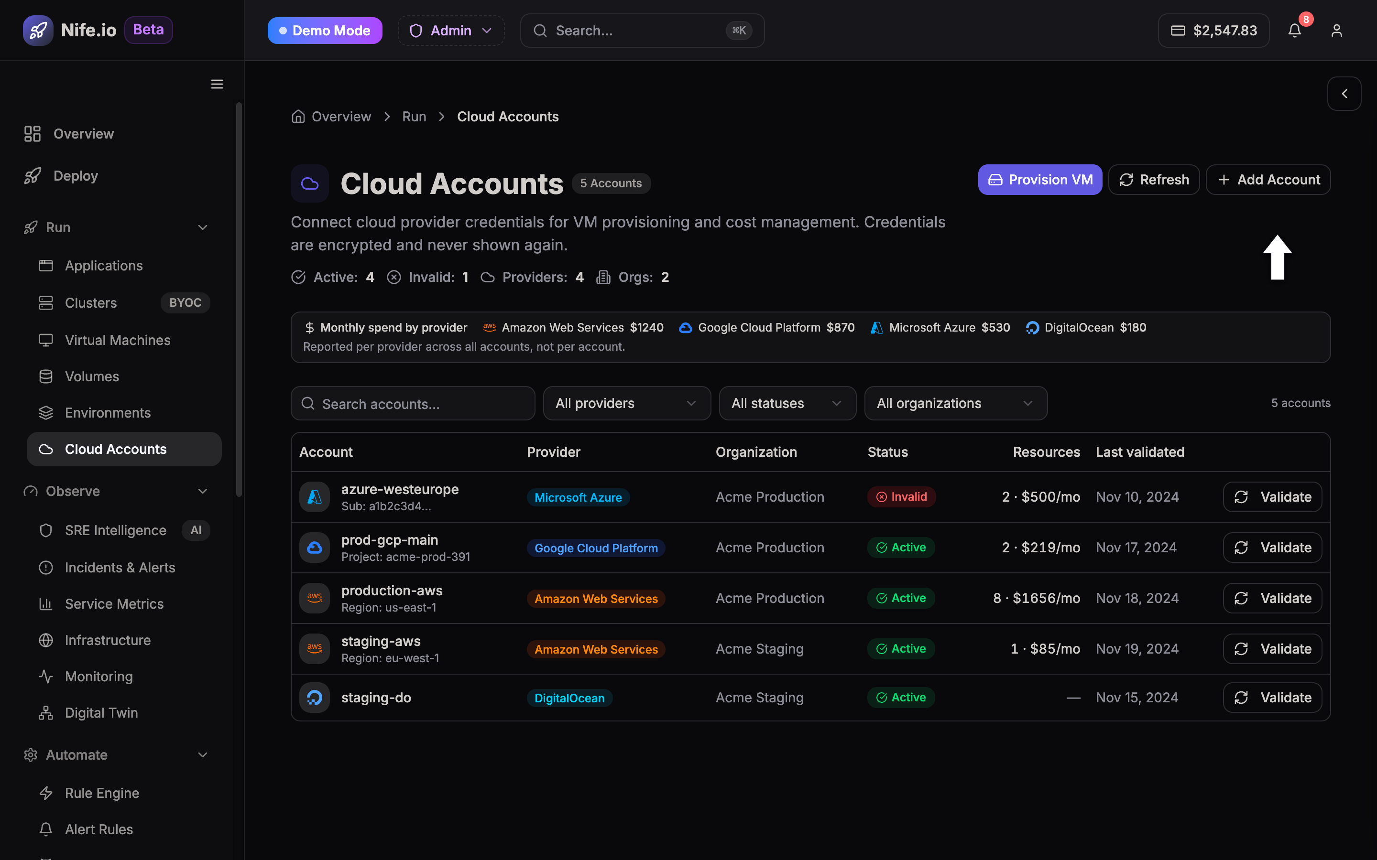Toggle Demo Mode
Viewport: 1377px width, 860px height.
point(325,31)
